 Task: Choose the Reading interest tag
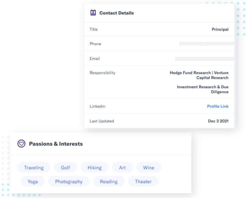pos(109,181)
